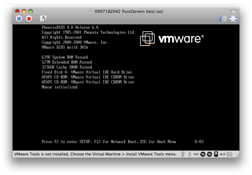Click the Bluetooth device status icon

[x=190, y=154]
